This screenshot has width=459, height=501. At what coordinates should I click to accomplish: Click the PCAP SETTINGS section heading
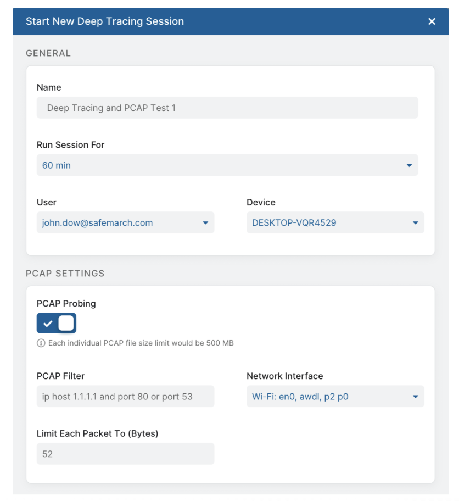pos(65,273)
